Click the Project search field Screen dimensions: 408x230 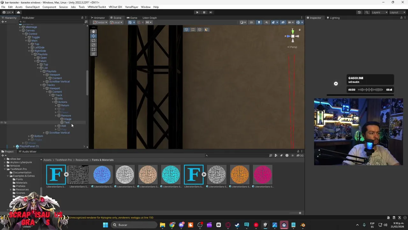237,156
